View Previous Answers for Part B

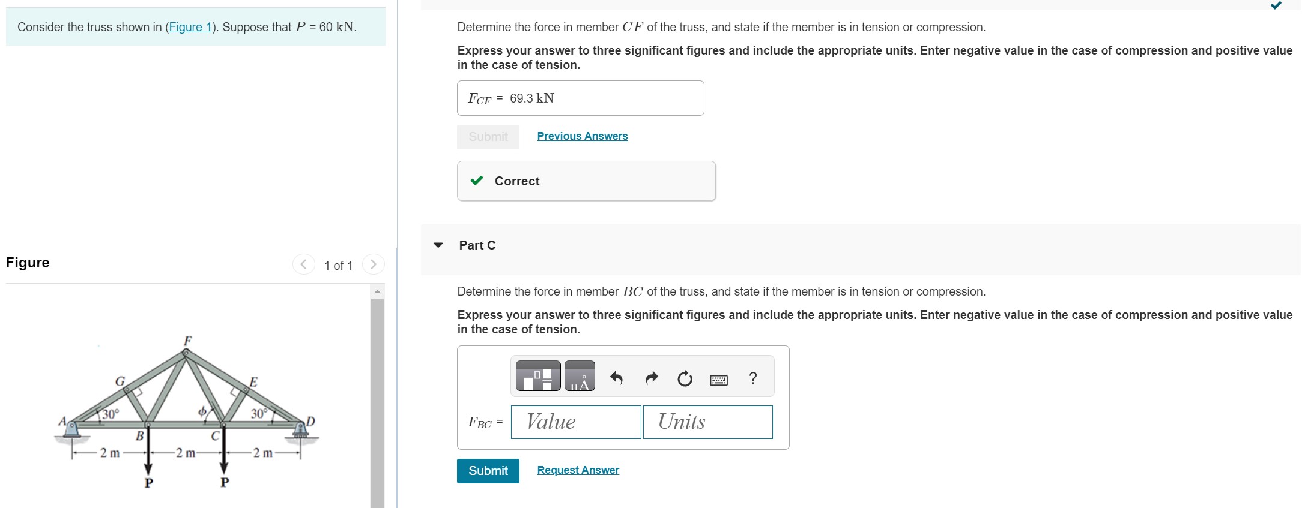click(581, 136)
